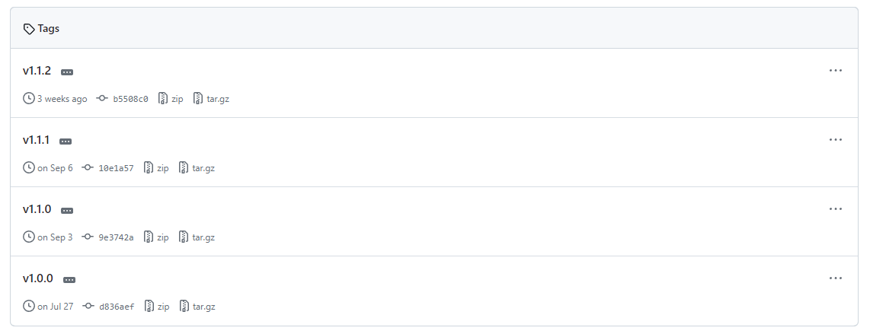Image resolution: width=870 pixels, height=334 pixels.
Task: Expand v1.1.0 tag message ellipsis button
Action: pyautogui.click(x=67, y=211)
